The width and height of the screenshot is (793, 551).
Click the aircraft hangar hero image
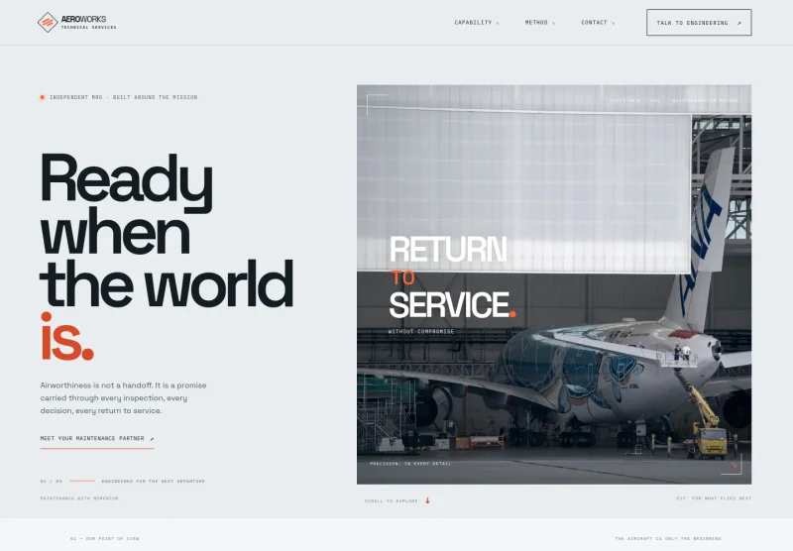pos(554,284)
